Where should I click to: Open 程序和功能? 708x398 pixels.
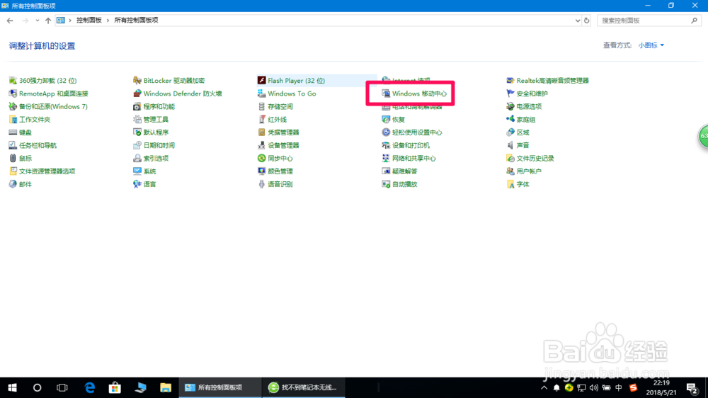click(x=154, y=107)
